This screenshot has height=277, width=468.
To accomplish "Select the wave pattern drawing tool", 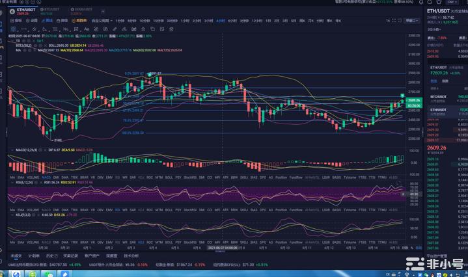I will pyautogui.click(x=66, y=29).
